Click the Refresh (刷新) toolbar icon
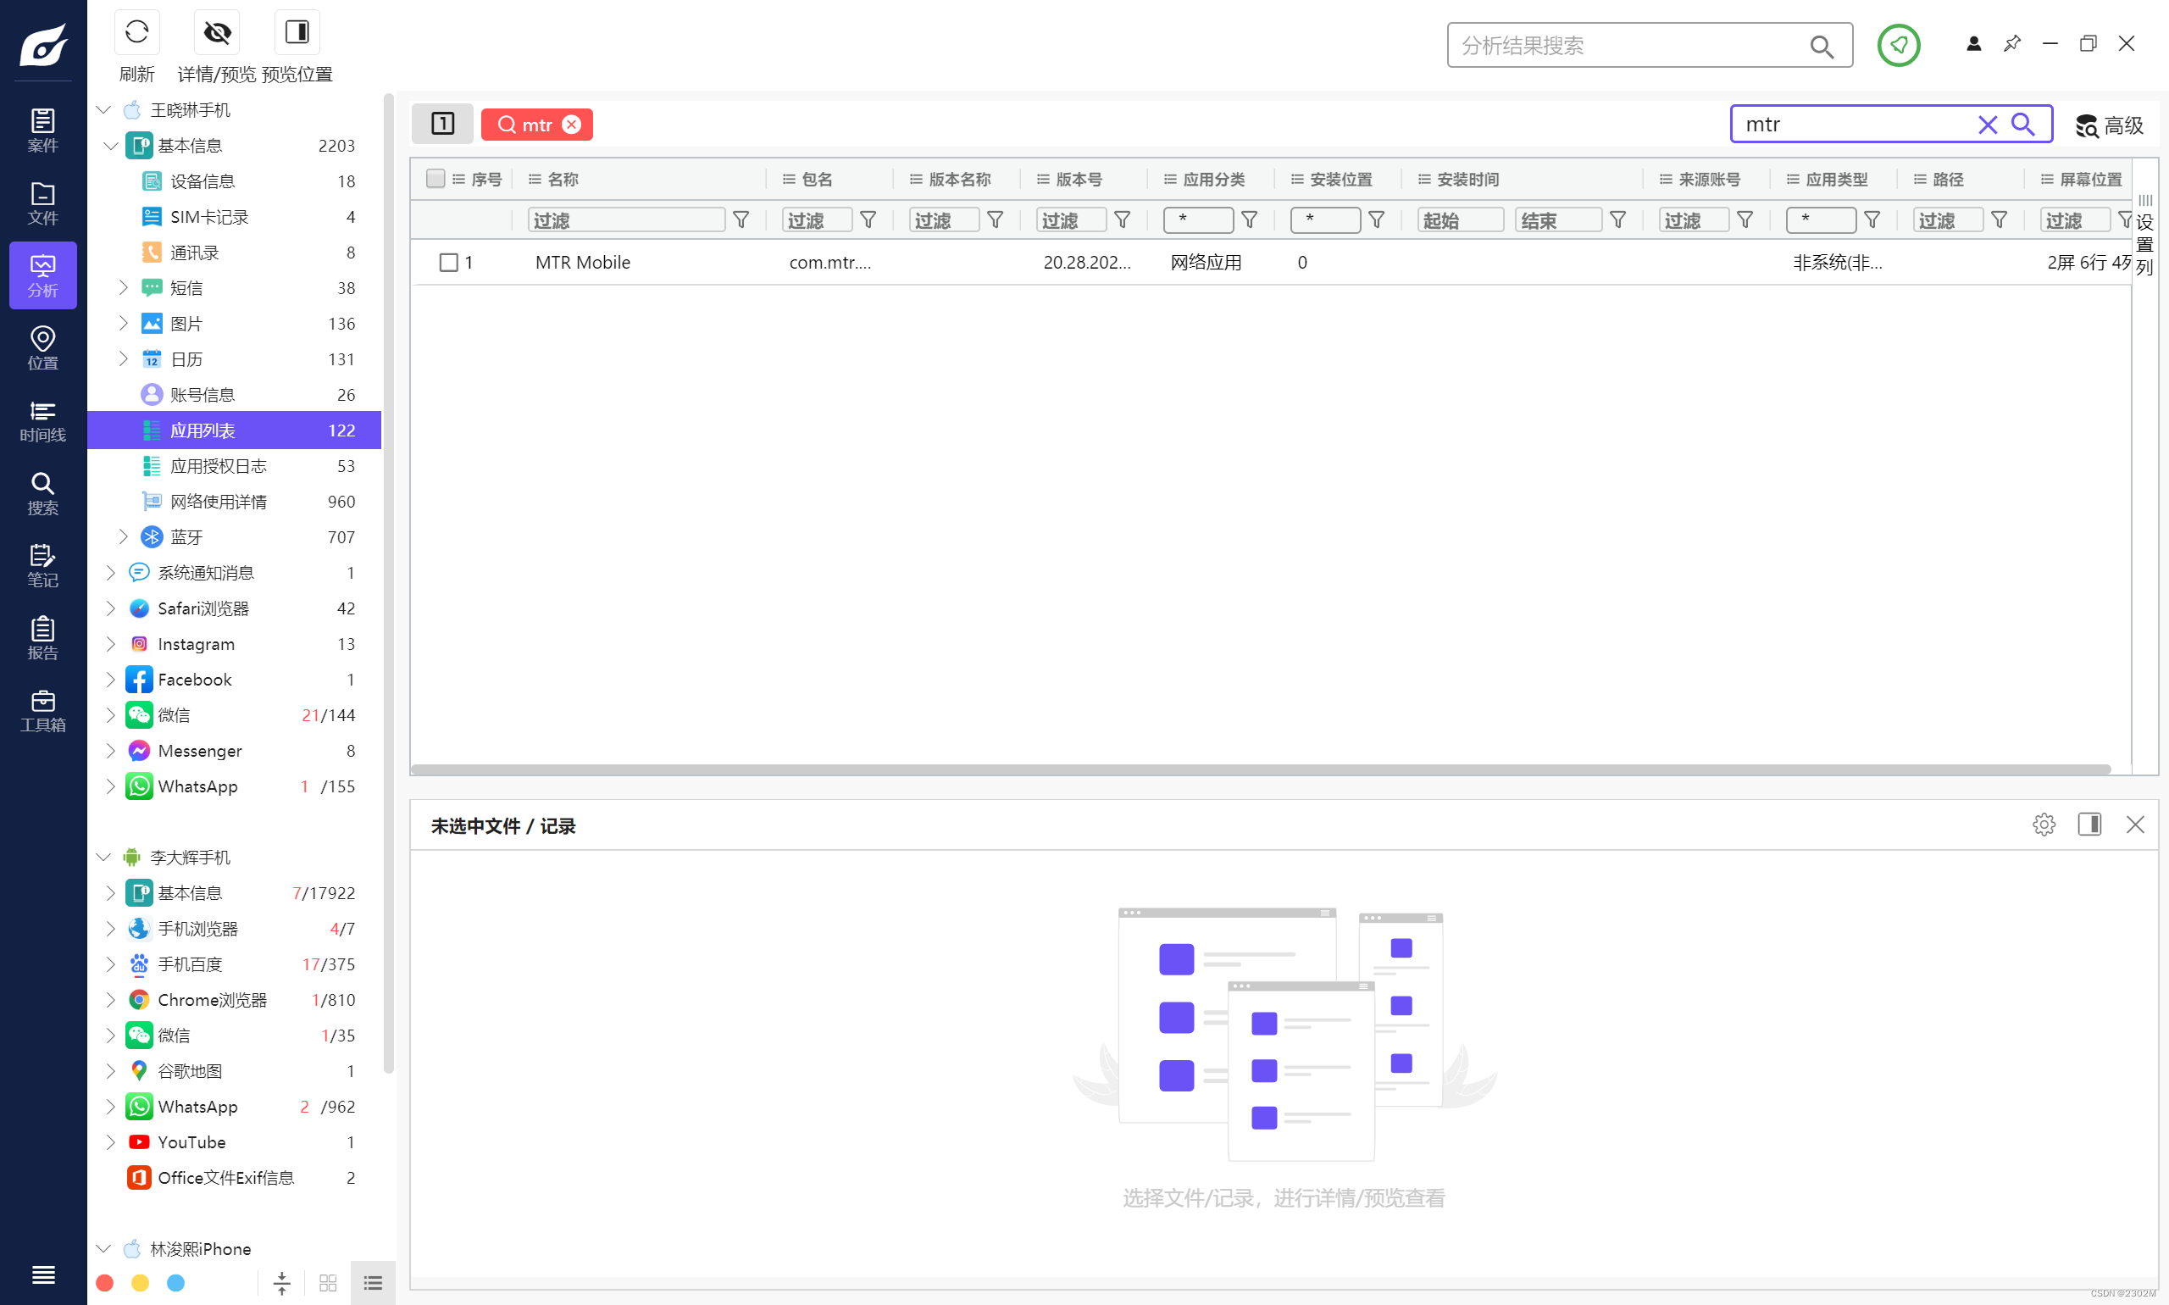The height and width of the screenshot is (1305, 2169). 136,33
